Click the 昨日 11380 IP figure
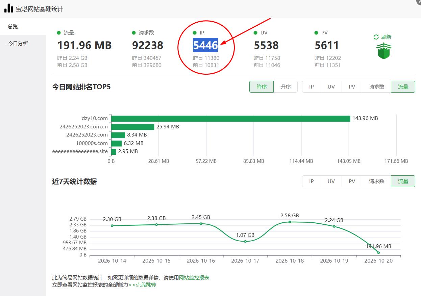Image resolution: width=421 pixels, height=296 pixels. click(206, 58)
